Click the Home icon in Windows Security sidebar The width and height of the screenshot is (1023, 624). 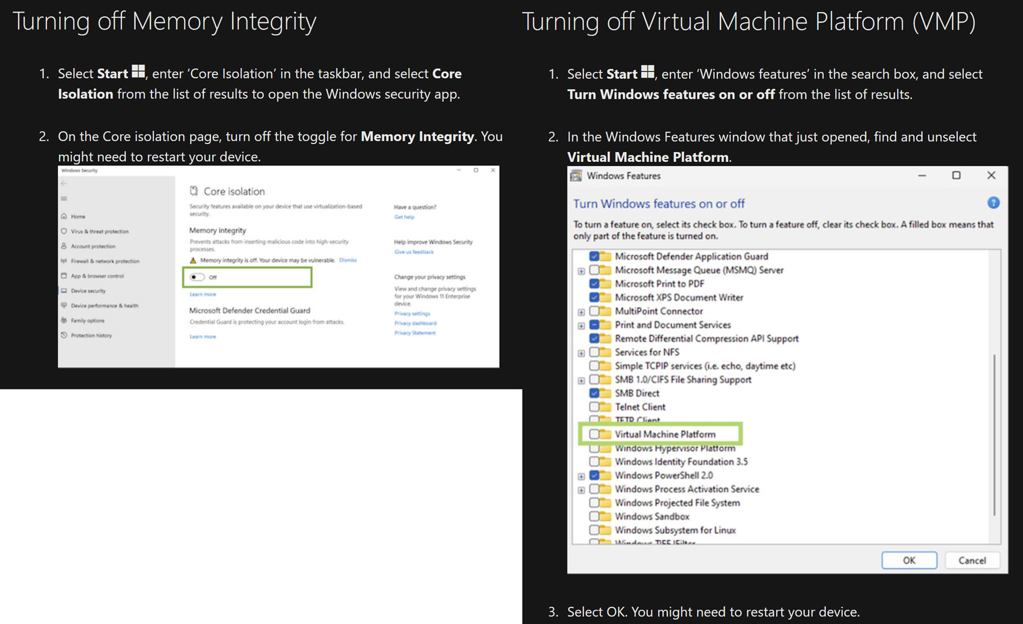click(64, 216)
